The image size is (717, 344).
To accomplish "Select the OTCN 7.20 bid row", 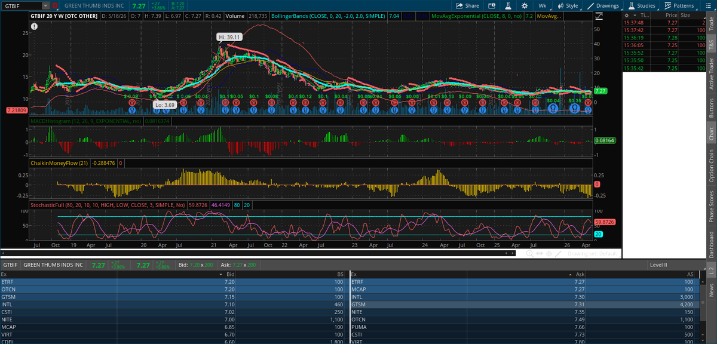I will click(173, 289).
